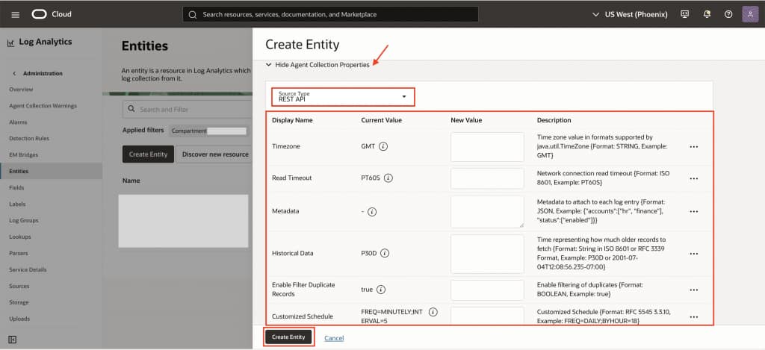
Task: Click Create Entity button on Entities page
Action: pyautogui.click(x=149, y=154)
